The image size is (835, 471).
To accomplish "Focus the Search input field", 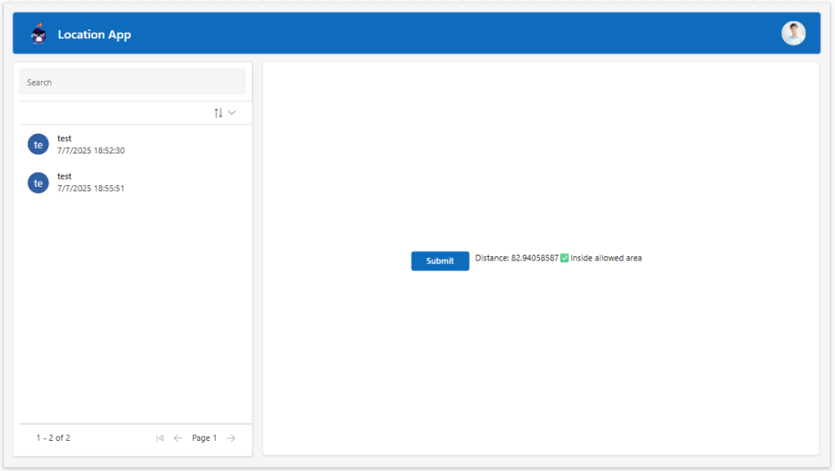I will pyautogui.click(x=132, y=82).
